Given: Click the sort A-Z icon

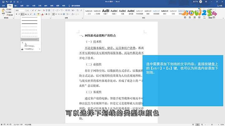Looking at the screenshot, I should point(77,11).
